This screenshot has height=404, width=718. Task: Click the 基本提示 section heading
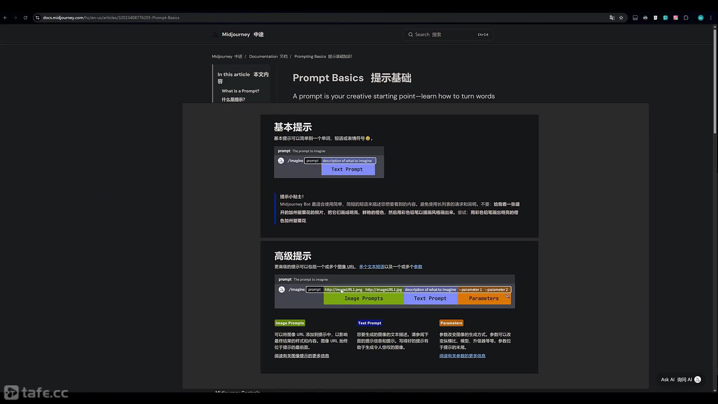[x=293, y=127]
